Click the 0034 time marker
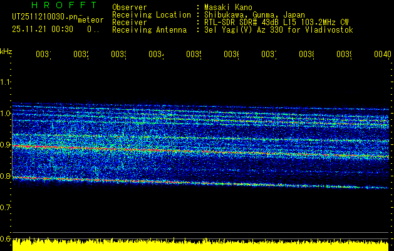 pos(156,54)
